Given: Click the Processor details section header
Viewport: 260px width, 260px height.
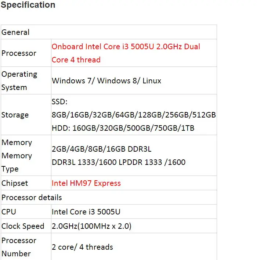Looking at the screenshot, I should point(32,198).
